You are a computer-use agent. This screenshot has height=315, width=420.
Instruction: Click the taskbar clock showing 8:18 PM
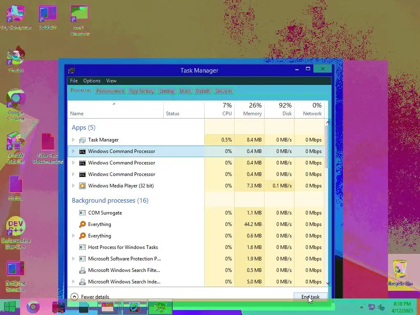402,307
